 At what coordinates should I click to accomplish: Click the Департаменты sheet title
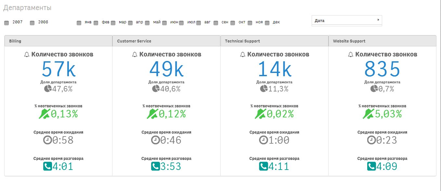[x=27, y=8]
